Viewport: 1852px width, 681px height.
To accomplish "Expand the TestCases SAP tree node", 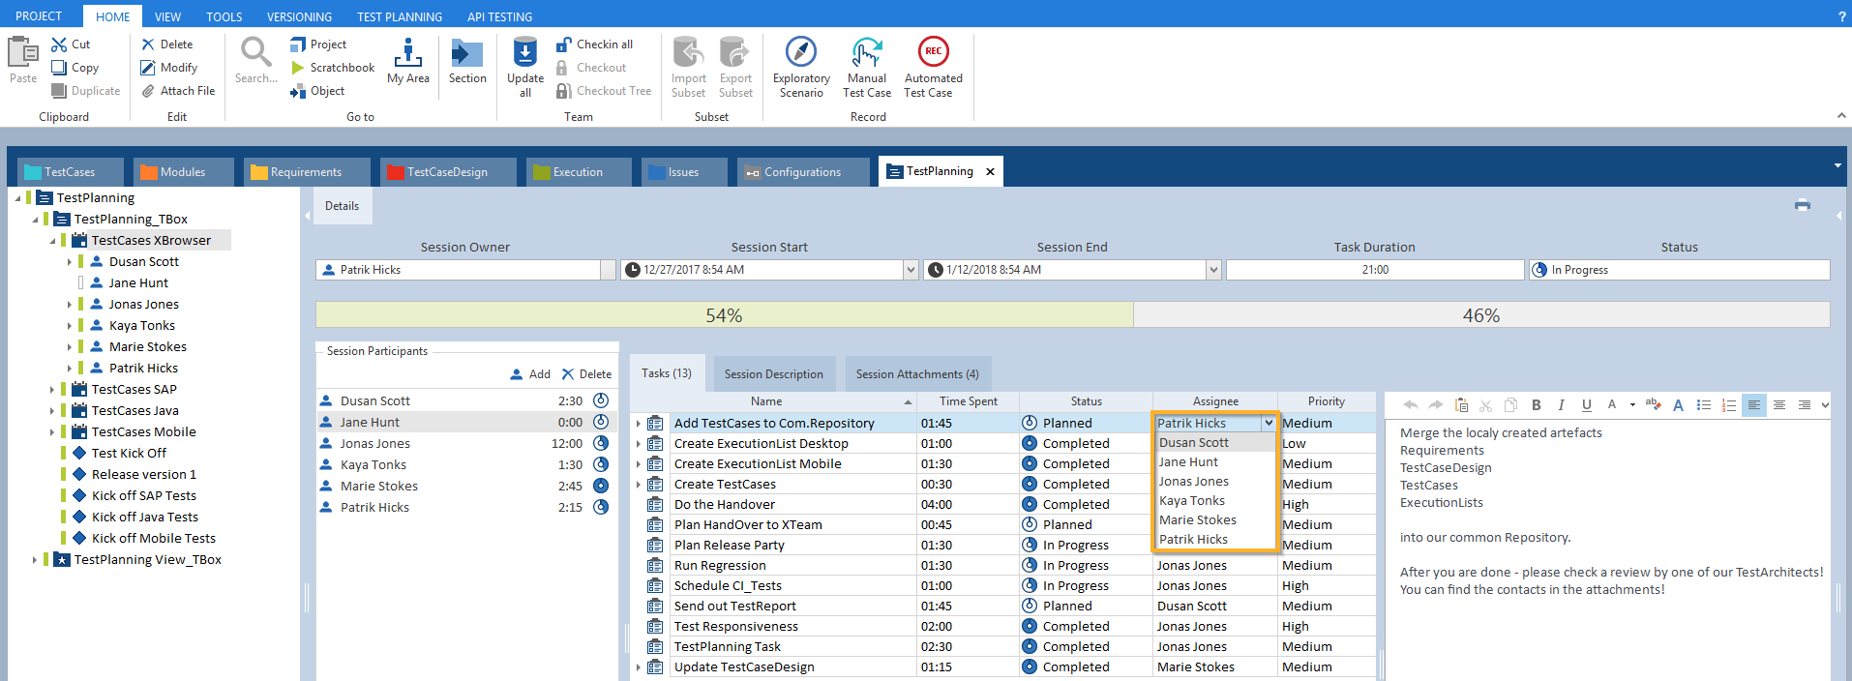I will (x=52, y=390).
